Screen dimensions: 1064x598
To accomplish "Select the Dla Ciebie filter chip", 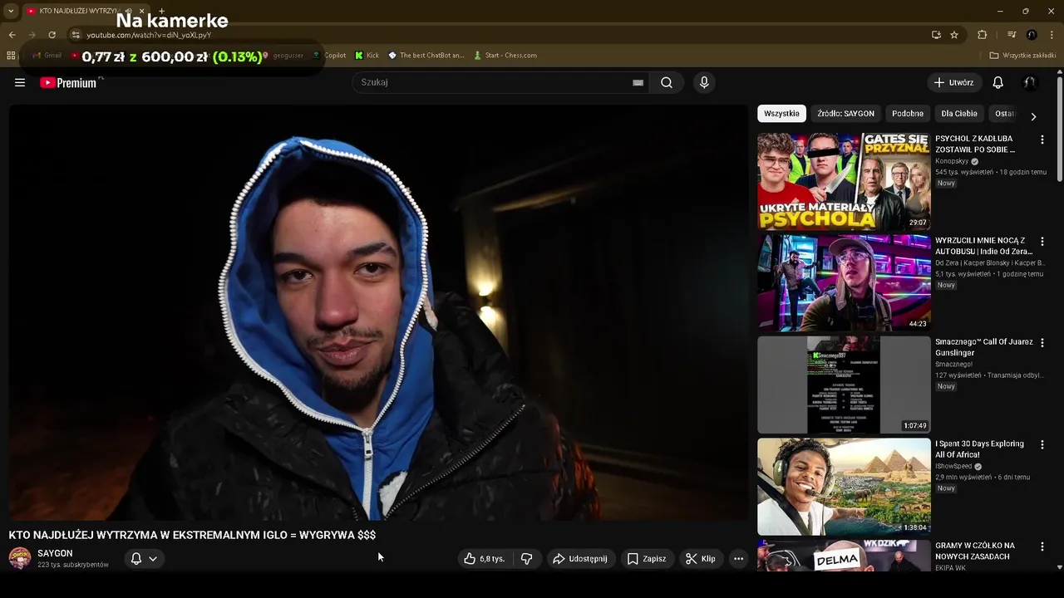I will 959,114.
